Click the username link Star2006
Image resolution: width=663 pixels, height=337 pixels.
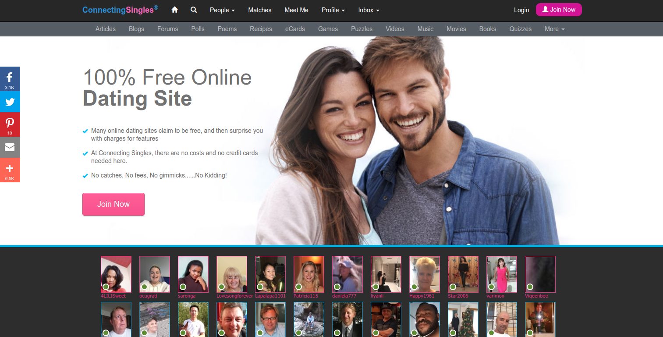[x=458, y=296]
